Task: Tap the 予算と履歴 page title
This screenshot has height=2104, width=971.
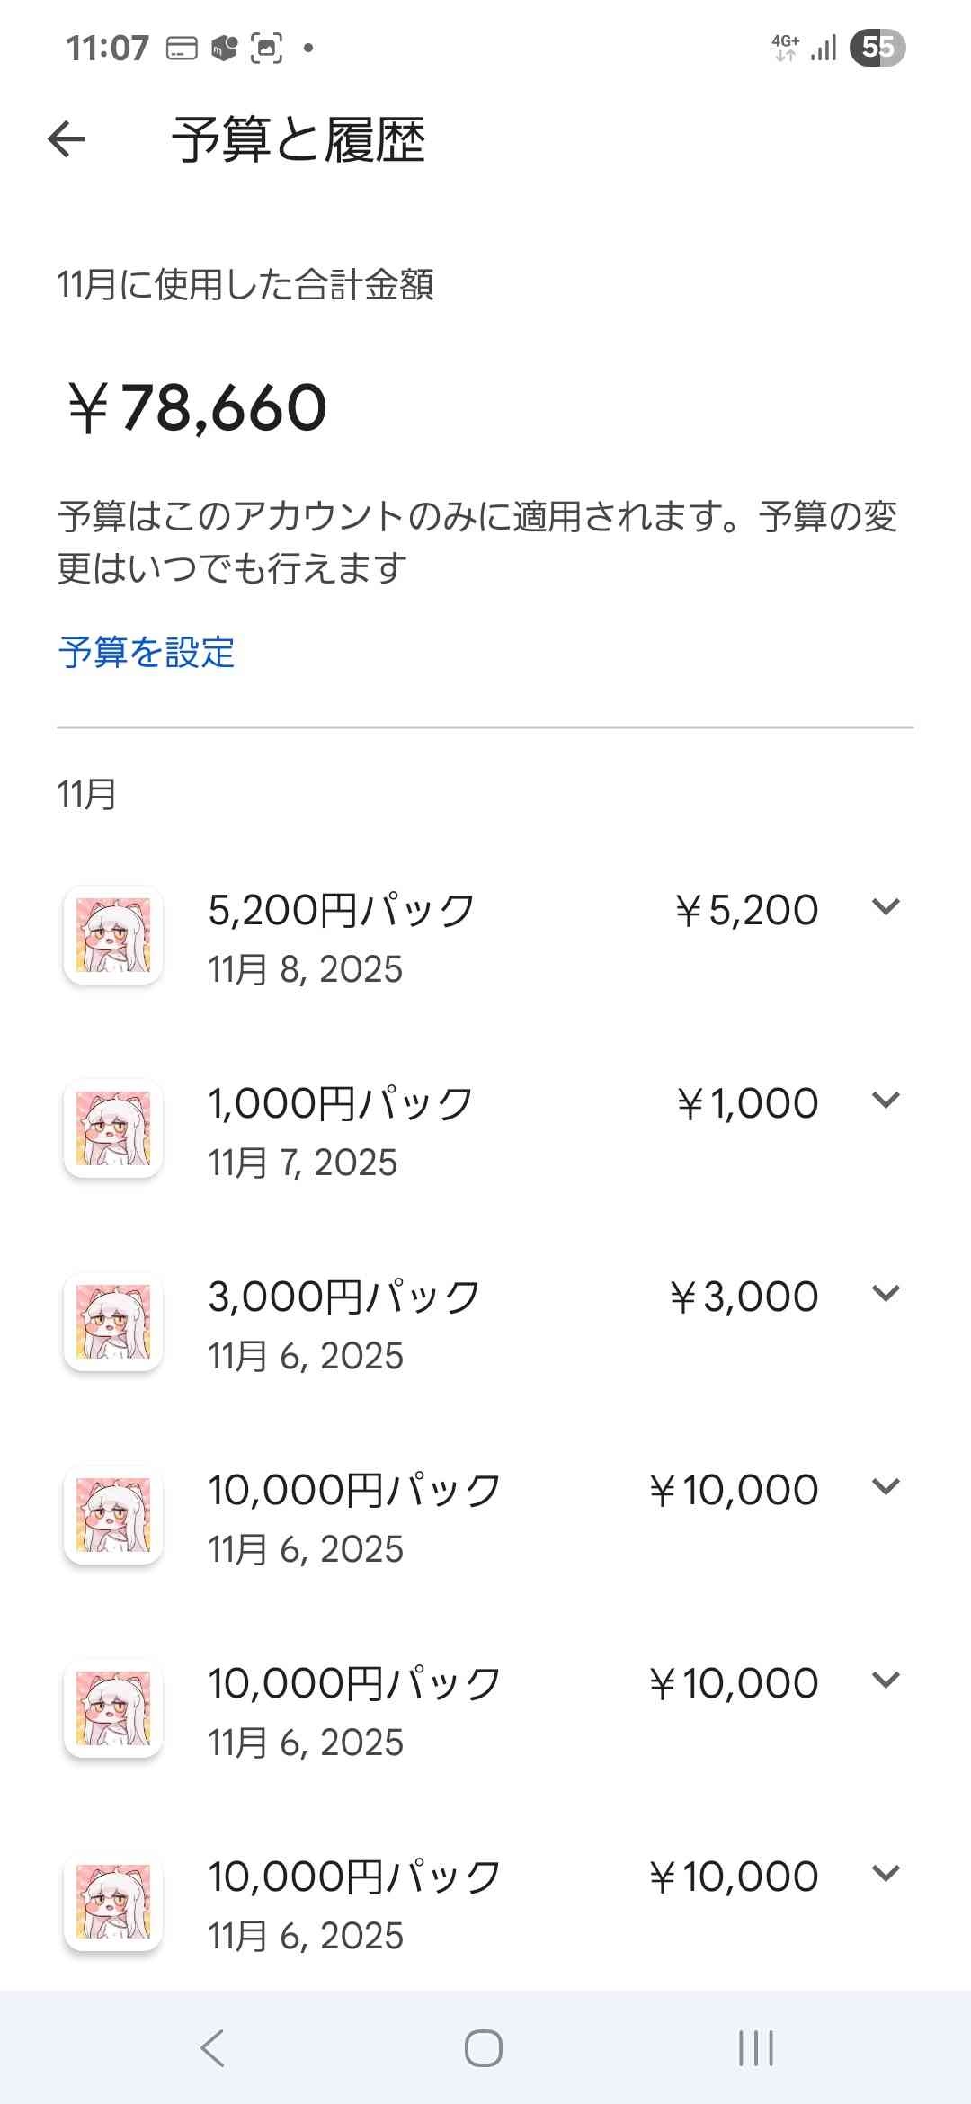Action: 298,140
